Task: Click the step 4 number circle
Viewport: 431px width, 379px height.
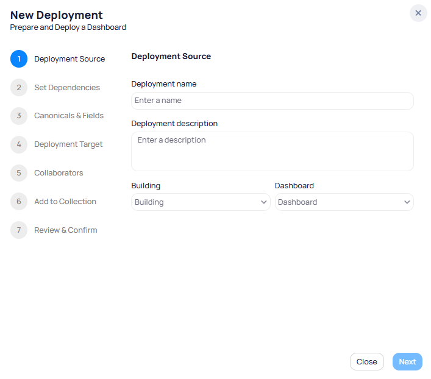Action: (19, 144)
